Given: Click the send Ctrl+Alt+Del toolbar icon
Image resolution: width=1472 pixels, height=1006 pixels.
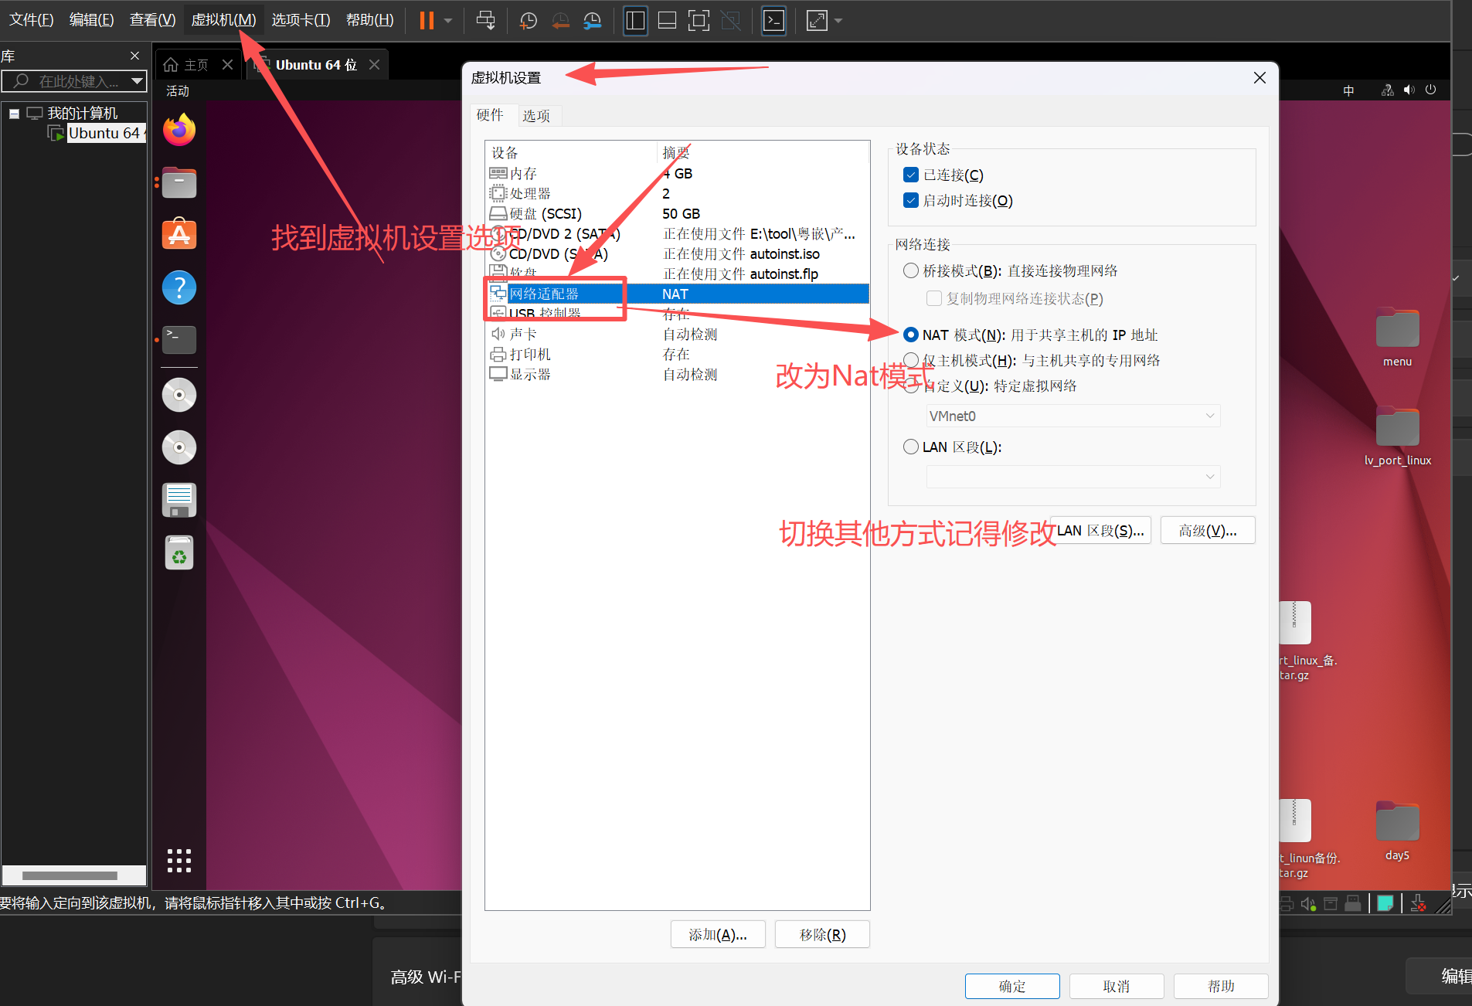Looking at the screenshot, I should [x=485, y=21].
